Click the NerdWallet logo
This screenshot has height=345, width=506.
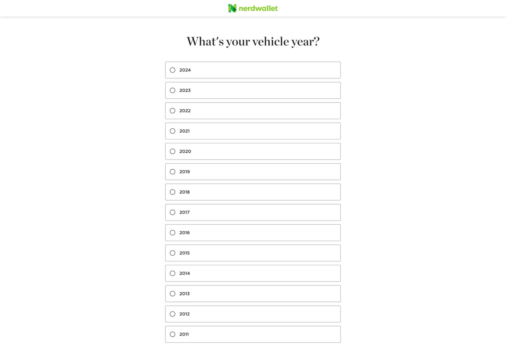pyautogui.click(x=253, y=8)
